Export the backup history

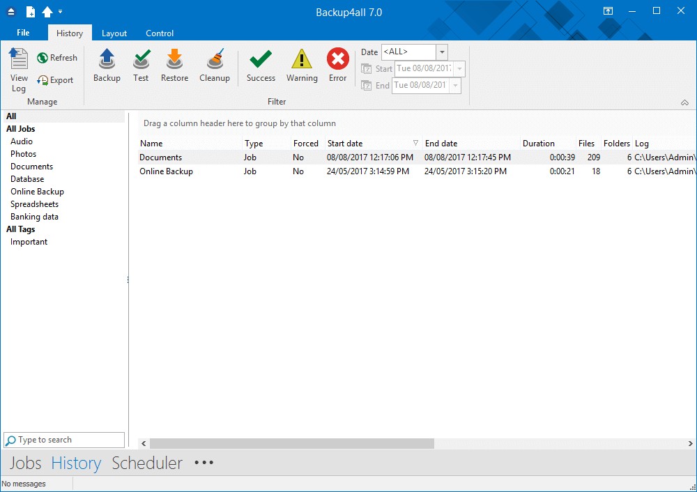(56, 80)
